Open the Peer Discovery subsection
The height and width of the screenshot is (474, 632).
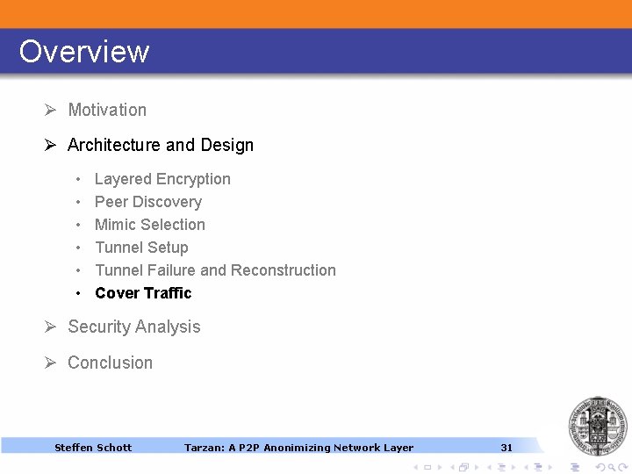(148, 202)
